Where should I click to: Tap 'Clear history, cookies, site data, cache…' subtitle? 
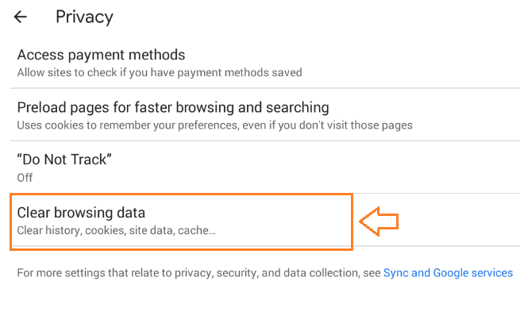click(117, 230)
